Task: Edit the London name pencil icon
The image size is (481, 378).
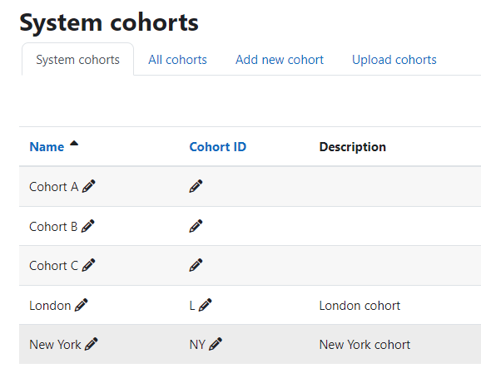Action: point(82,305)
